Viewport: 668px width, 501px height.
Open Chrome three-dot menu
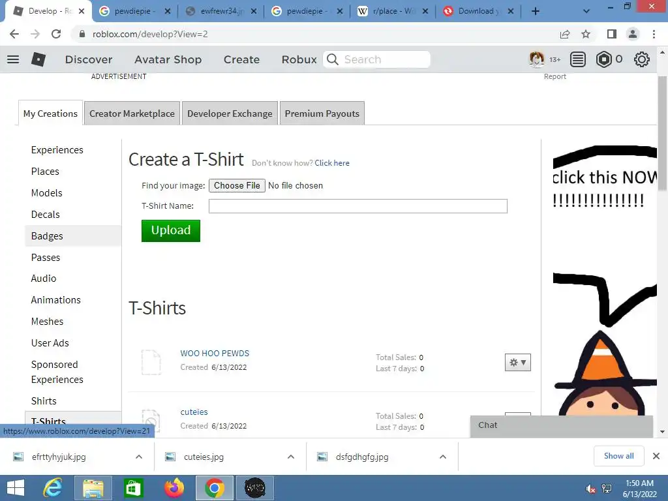[x=654, y=34]
